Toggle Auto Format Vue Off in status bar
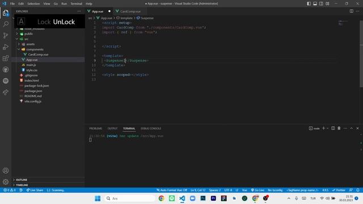 click(172, 190)
